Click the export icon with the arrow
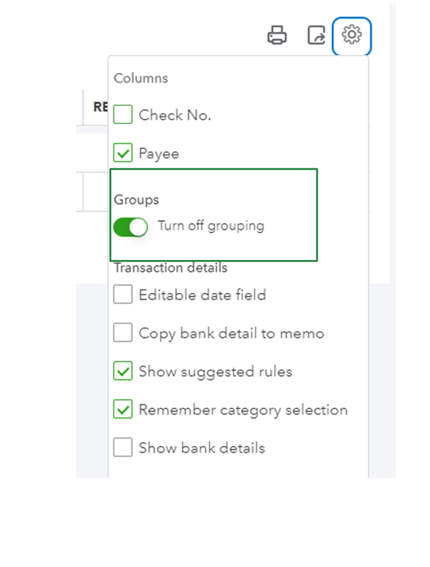The width and height of the screenshot is (430, 567). point(316,35)
